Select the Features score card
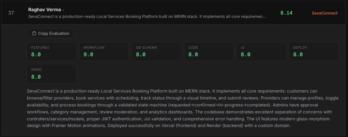Screen dimensions: 348x137 [52, 52]
